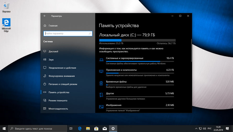Image resolution: width=233 pixels, height=132 pixels.
Task: Open Microsoft Store from the taskbar
Action: 96,129
